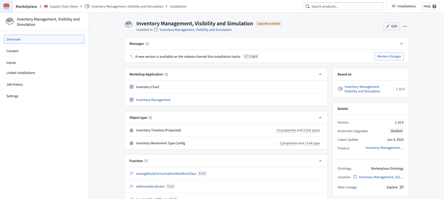This screenshot has height=199, width=444.
Task: Open editInventoryEvent function link
Action: point(150,186)
